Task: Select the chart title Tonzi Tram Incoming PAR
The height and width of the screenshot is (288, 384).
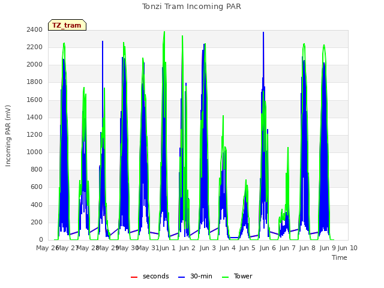Action: coord(191,7)
